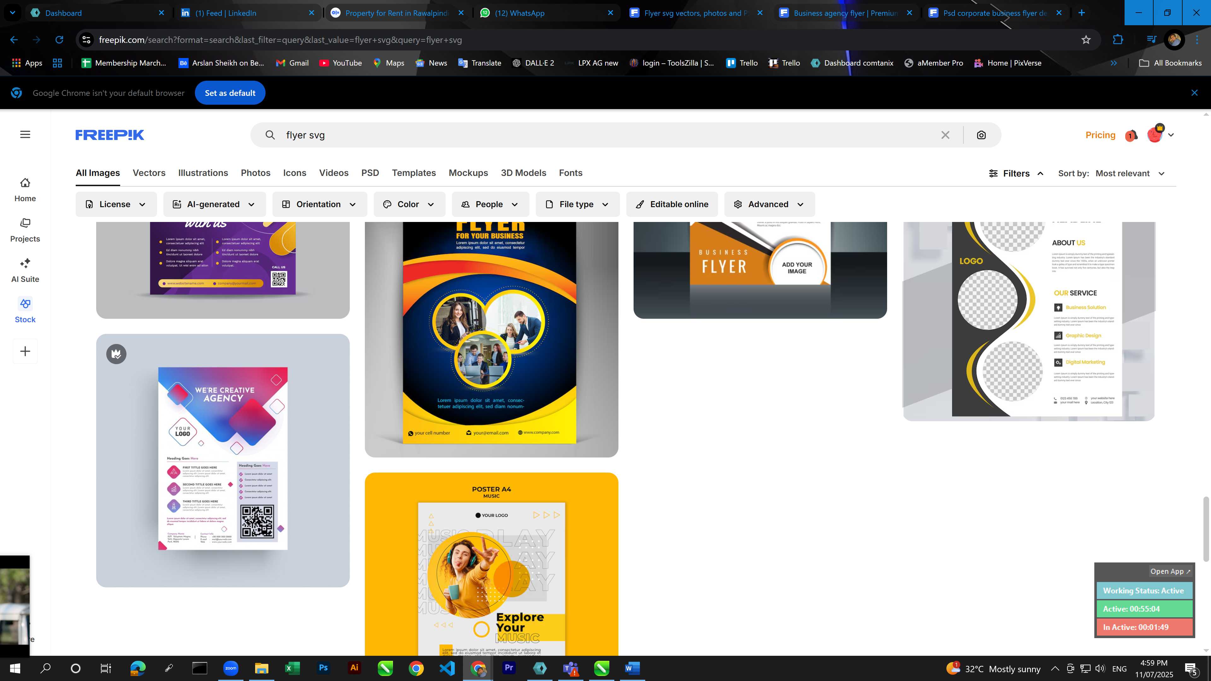Open a new browser tab
The width and height of the screenshot is (1211, 681).
pos(1081,13)
